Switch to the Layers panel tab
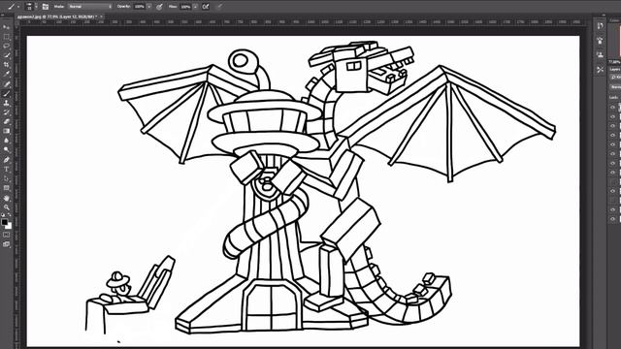Image resolution: width=621 pixels, height=349 pixels. 615,69
